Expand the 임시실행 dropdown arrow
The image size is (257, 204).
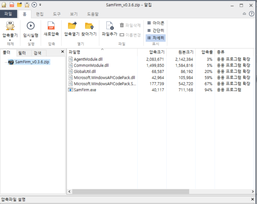click(x=31, y=40)
